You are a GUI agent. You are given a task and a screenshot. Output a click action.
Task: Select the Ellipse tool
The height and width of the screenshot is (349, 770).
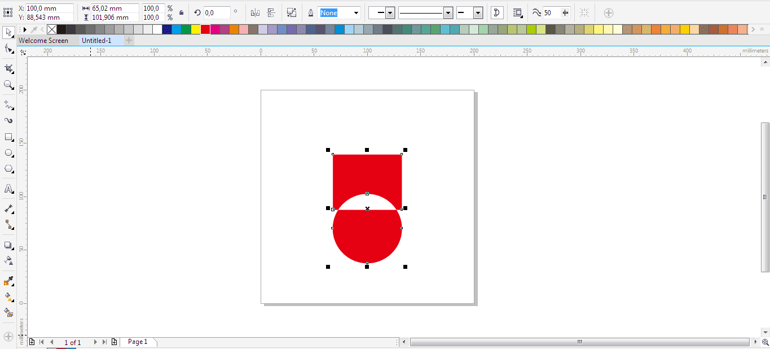click(x=8, y=152)
